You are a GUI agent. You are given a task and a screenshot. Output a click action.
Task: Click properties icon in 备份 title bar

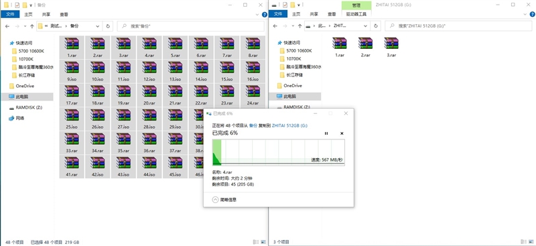pyautogui.click(x=17, y=5)
